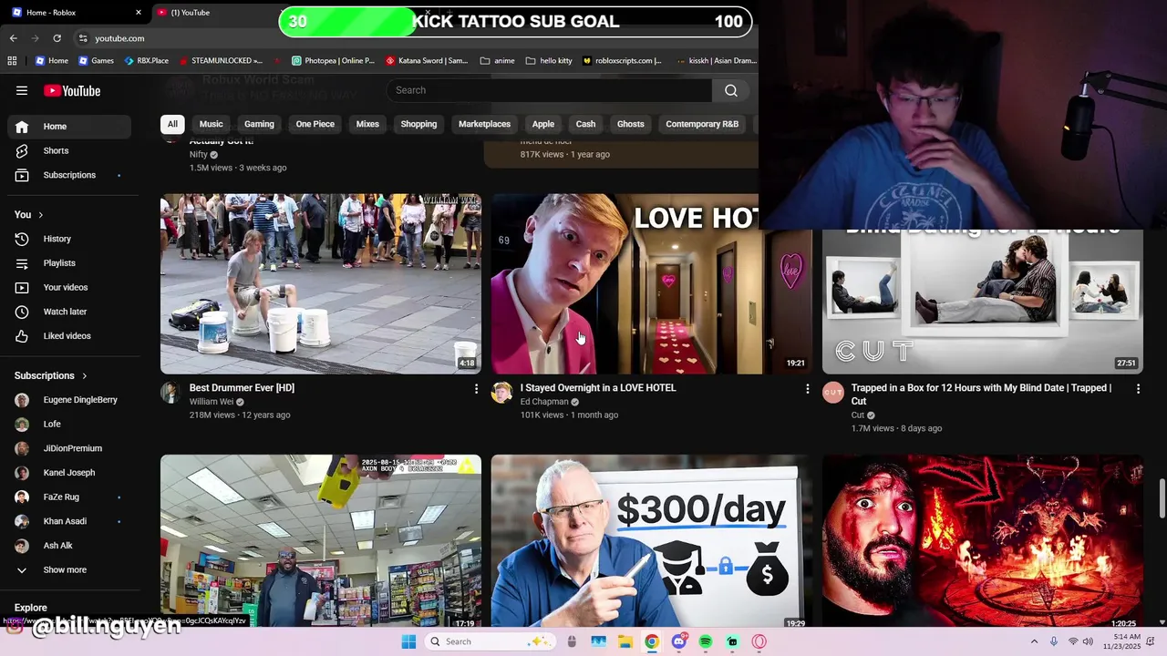Open the Windows Start menu

[x=408, y=641]
